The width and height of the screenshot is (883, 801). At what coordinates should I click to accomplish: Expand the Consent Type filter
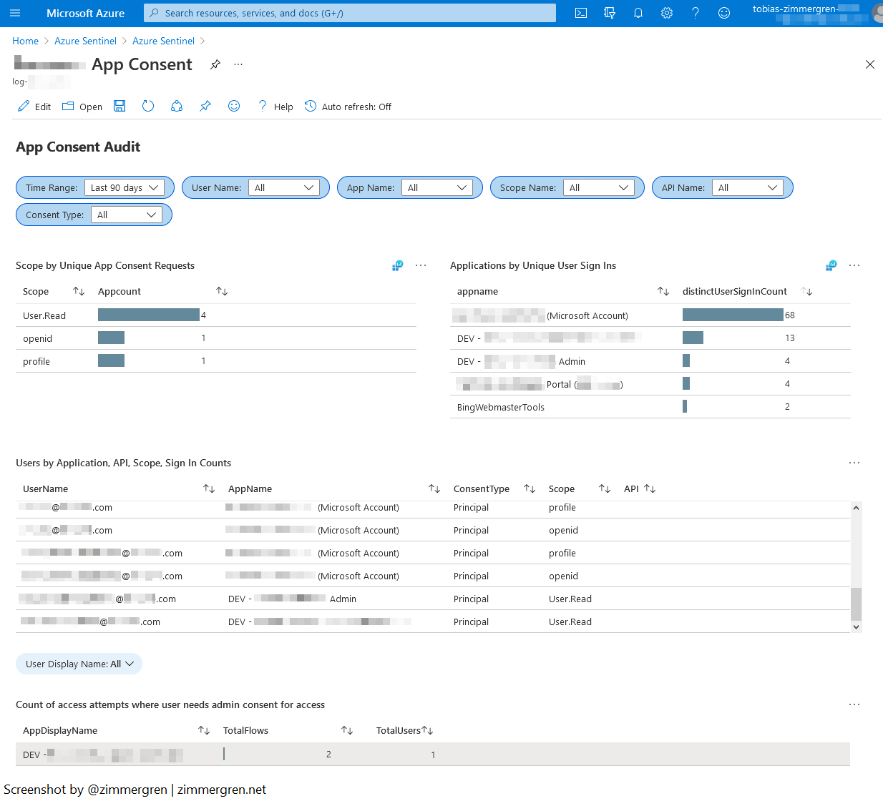click(x=127, y=214)
